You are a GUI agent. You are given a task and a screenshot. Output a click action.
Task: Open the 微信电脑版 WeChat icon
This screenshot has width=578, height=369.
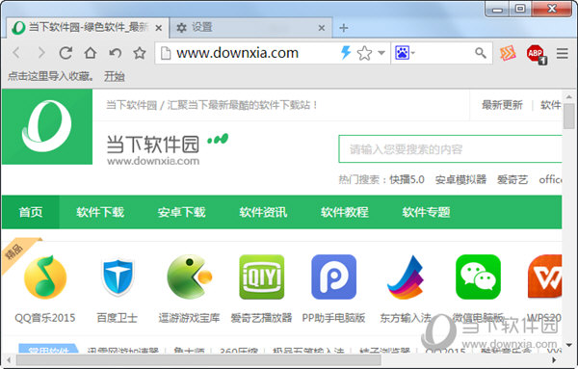[x=478, y=277]
